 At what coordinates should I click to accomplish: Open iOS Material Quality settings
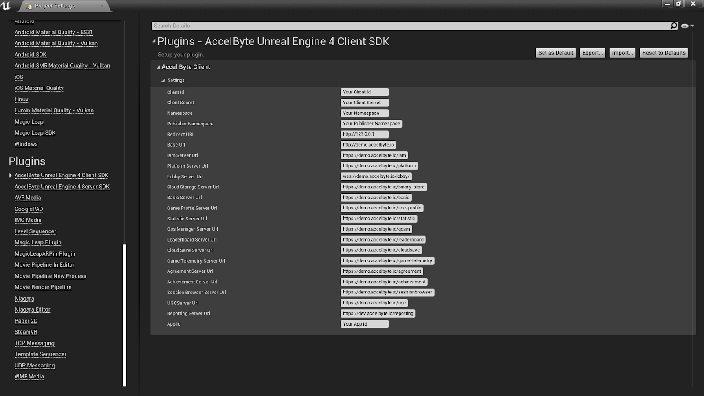[x=39, y=88]
